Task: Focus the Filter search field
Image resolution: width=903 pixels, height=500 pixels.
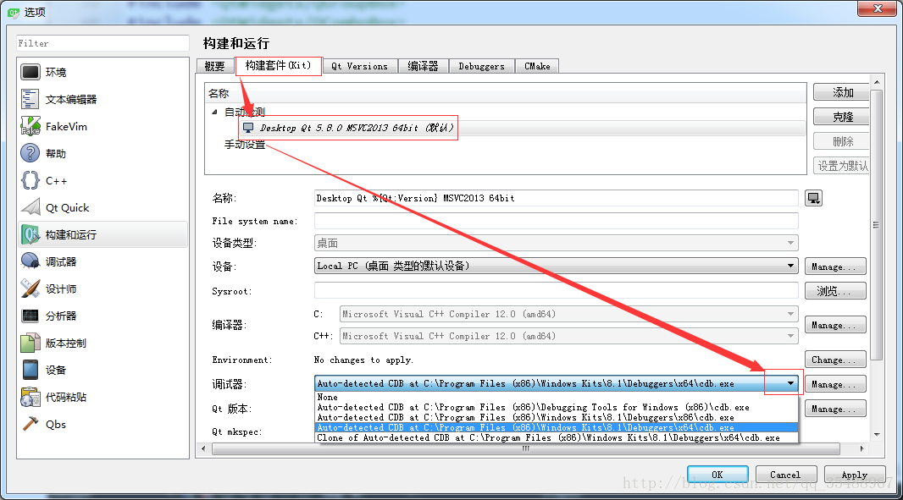Action: [102, 43]
